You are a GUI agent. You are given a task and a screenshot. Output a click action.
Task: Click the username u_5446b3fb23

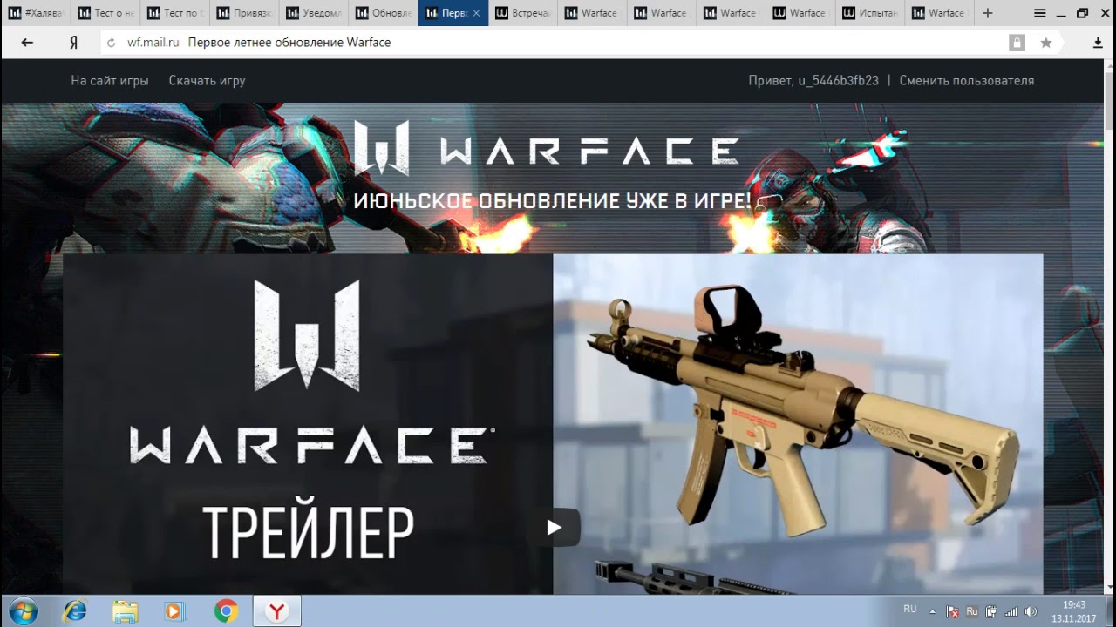click(838, 80)
